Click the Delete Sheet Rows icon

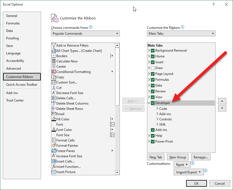pos(54,109)
